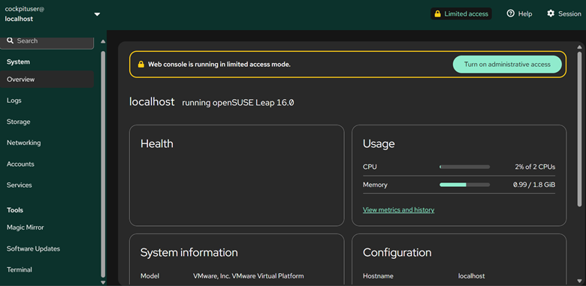Click the CPU usage progress bar

464,167
